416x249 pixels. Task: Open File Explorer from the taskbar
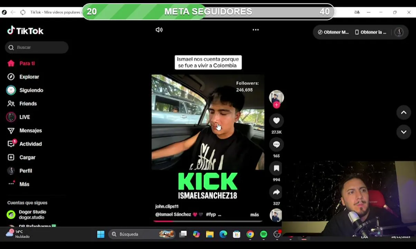coord(210,234)
